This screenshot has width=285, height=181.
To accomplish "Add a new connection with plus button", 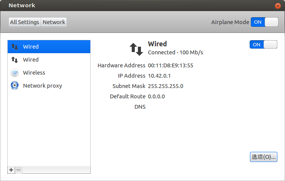I will (11, 170).
